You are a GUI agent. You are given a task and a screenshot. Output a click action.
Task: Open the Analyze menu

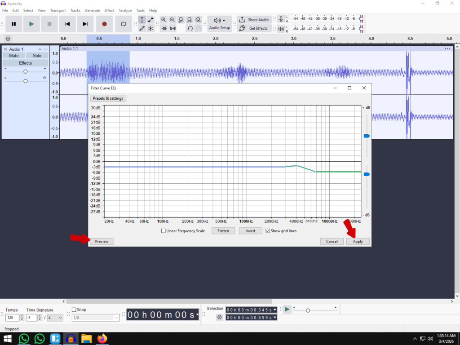click(x=125, y=10)
